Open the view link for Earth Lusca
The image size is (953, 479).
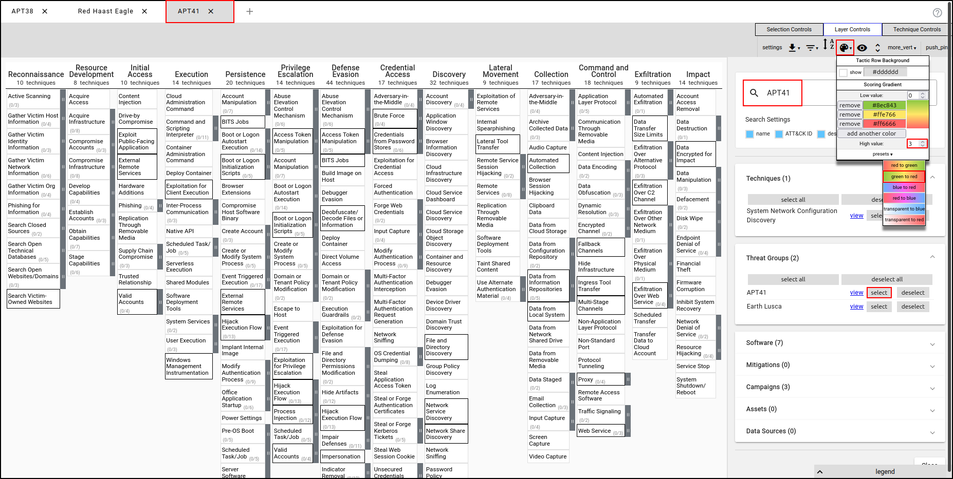click(x=856, y=306)
